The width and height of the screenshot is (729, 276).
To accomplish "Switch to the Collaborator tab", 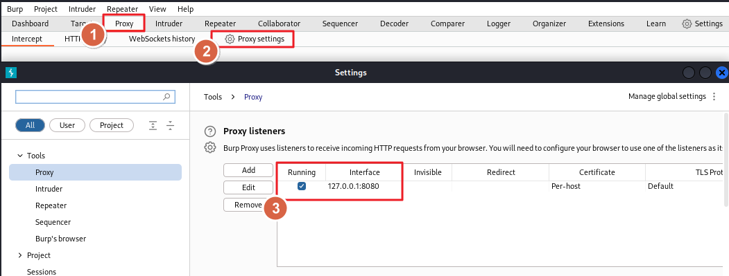I will pos(280,24).
